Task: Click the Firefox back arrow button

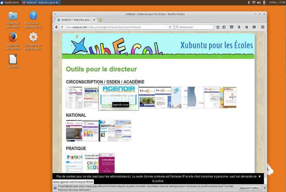Action: tap(57, 27)
